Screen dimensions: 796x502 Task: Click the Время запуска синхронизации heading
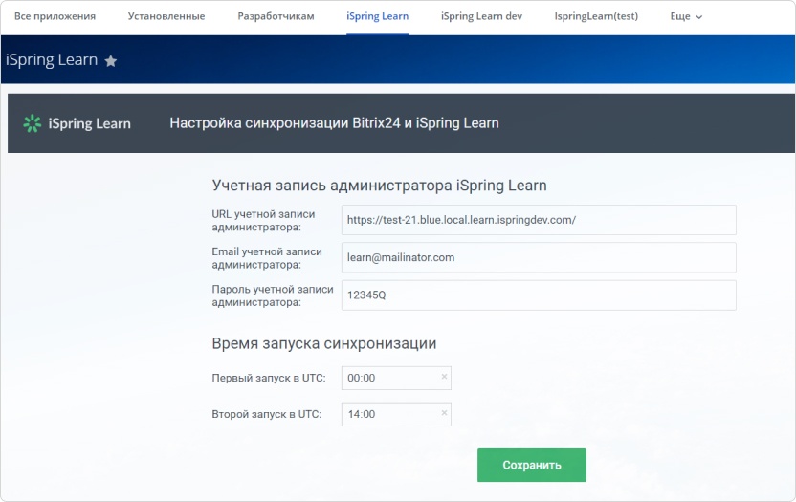click(x=324, y=343)
